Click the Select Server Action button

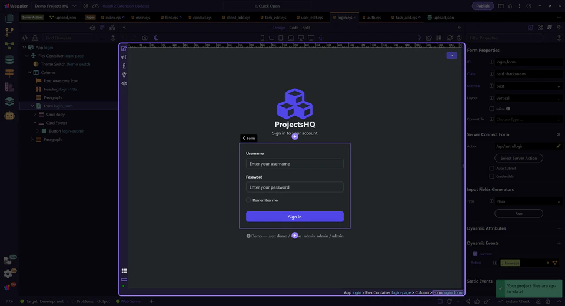pyautogui.click(x=519, y=158)
